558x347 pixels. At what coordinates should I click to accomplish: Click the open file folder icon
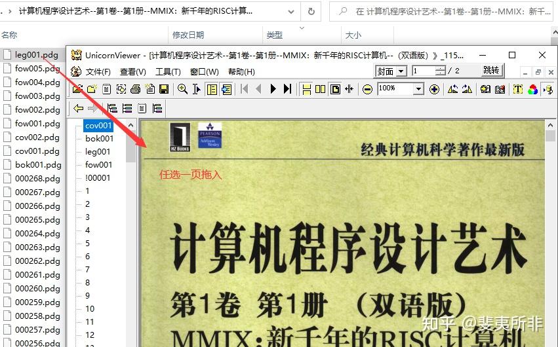[x=77, y=89]
